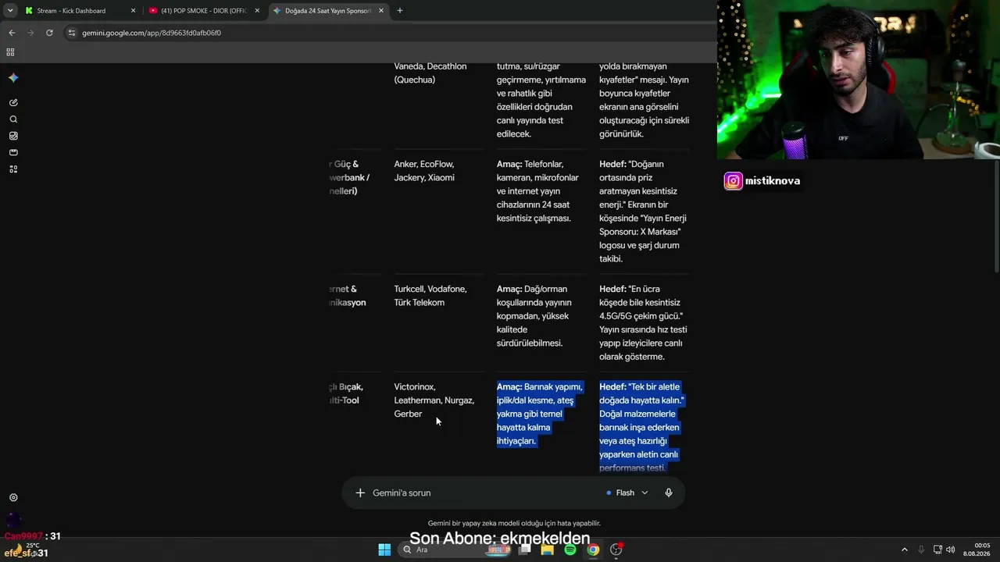Screen dimensions: 1000x562
Task: View site information icon in address bar
Action: (x=72, y=33)
